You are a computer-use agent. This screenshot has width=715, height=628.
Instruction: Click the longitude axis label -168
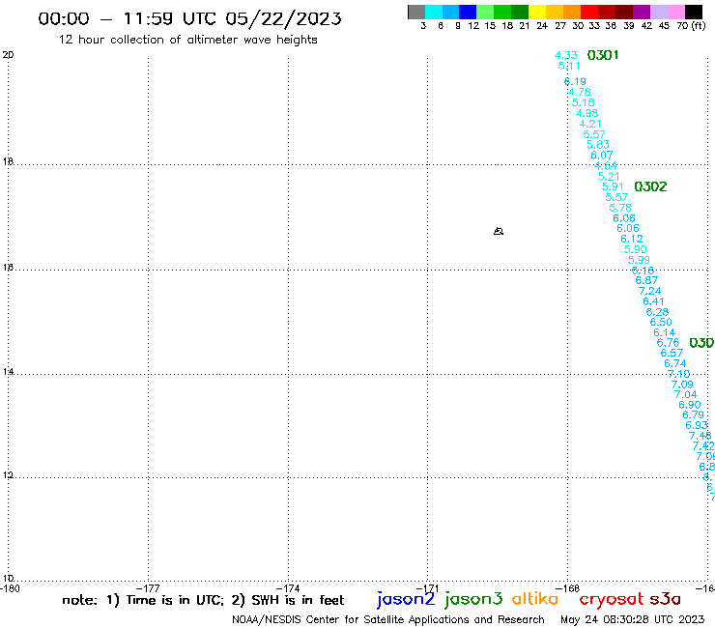567,588
